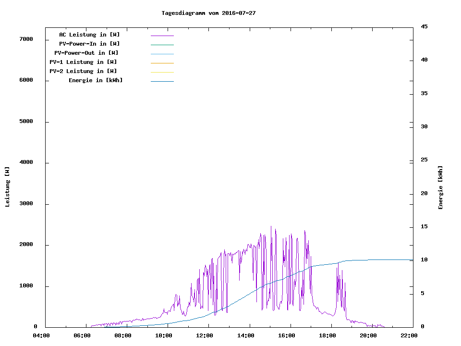Screen dimensions: 461x346
Task: Select the PV-Power-In in [W] legend entry
Action: point(93,44)
